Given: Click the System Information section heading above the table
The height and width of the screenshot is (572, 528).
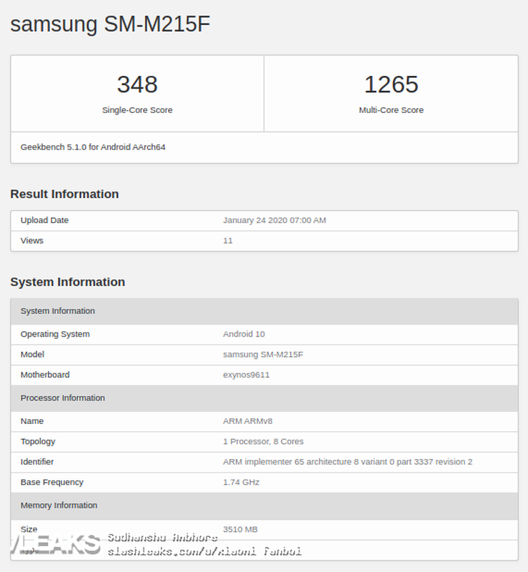Looking at the screenshot, I should pyautogui.click(x=67, y=282).
